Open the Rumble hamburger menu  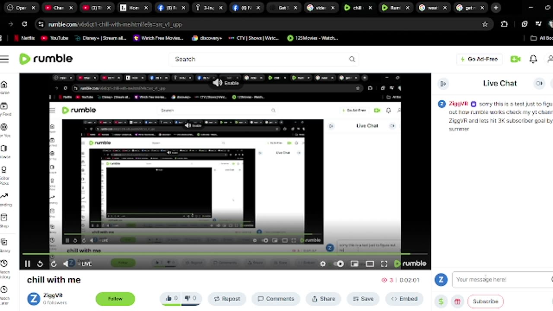(x=4, y=59)
